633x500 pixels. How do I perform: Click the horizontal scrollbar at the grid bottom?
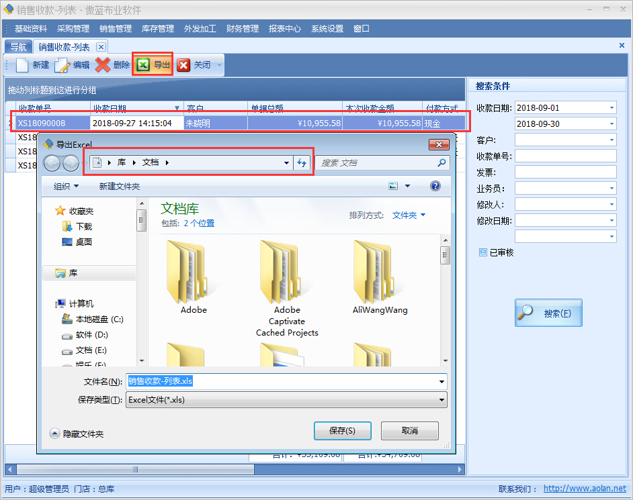(x=135, y=469)
